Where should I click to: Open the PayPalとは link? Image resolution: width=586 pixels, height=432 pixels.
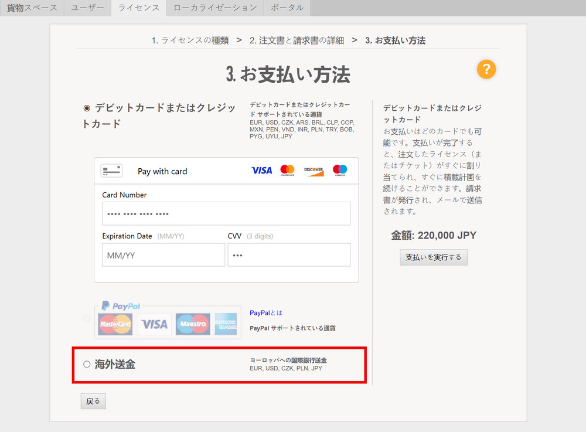click(x=265, y=313)
